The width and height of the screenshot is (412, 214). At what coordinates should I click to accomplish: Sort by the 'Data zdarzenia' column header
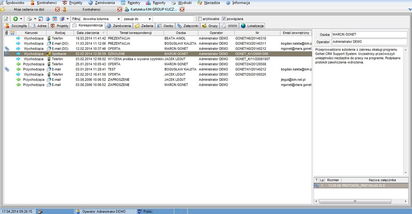tap(90, 33)
